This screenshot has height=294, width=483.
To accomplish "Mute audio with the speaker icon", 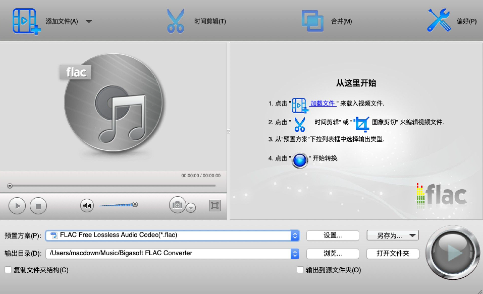I will click(87, 206).
